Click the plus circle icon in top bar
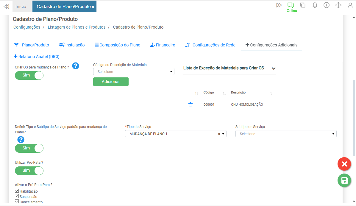The image size is (356, 206). coord(327,5)
